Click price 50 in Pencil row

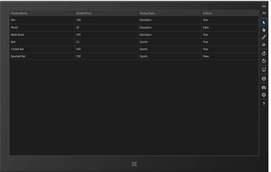pyautogui.click(x=106, y=27)
